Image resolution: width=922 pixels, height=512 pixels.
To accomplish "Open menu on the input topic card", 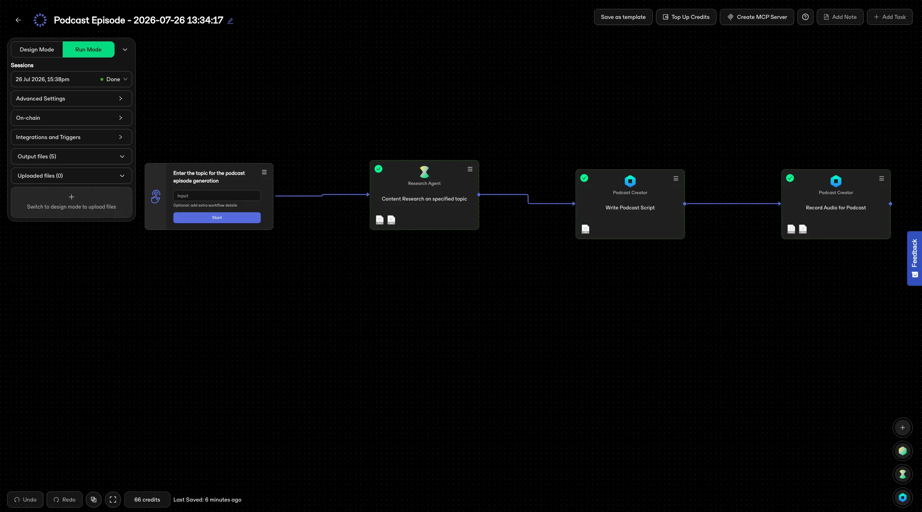I will [264, 172].
